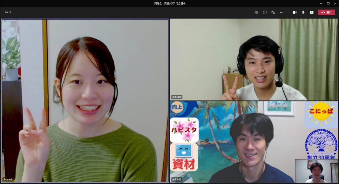Minimize the meeting window
This screenshot has height=184, width=339.
[321, 3]
